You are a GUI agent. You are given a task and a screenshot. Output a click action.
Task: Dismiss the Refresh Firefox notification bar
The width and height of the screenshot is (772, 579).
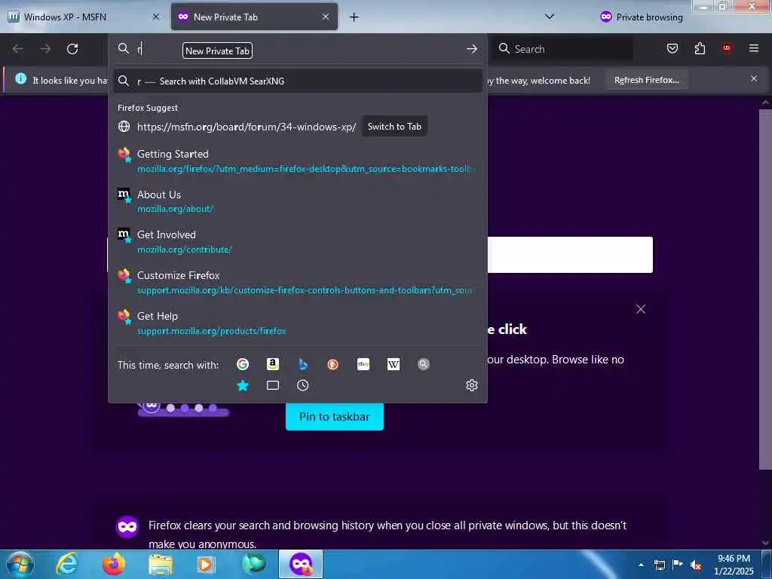point(754,78)
